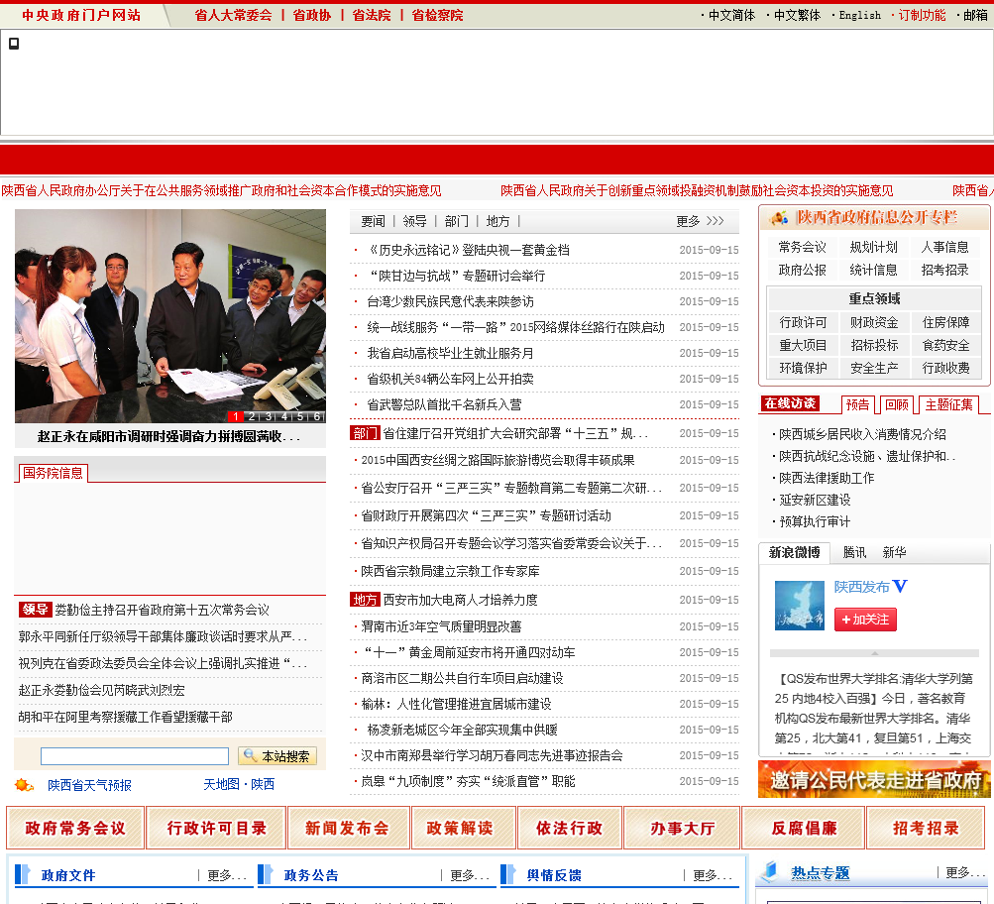Open 订制功能 top link
Viewport: 994px width, 904px height.
click(x=922, y=15)
